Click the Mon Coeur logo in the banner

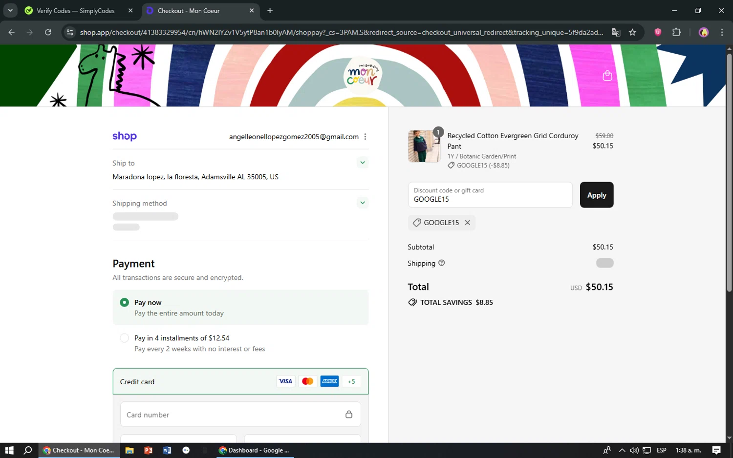tap(363, 76)
